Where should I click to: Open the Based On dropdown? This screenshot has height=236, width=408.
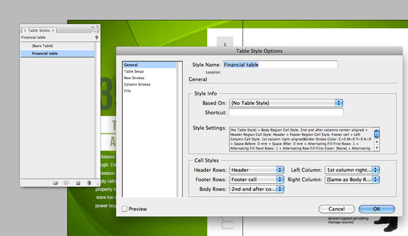click(286, 103)
